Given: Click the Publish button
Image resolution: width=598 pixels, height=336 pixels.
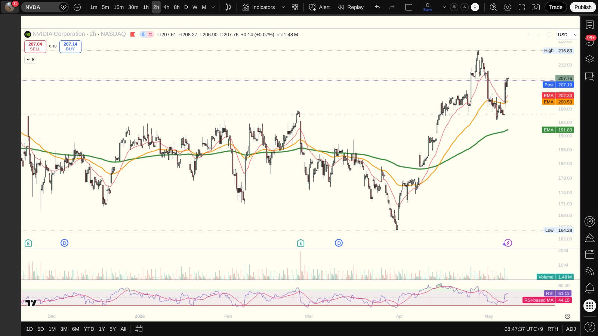Looking at the screenshot, I should [x=583, y=7].
